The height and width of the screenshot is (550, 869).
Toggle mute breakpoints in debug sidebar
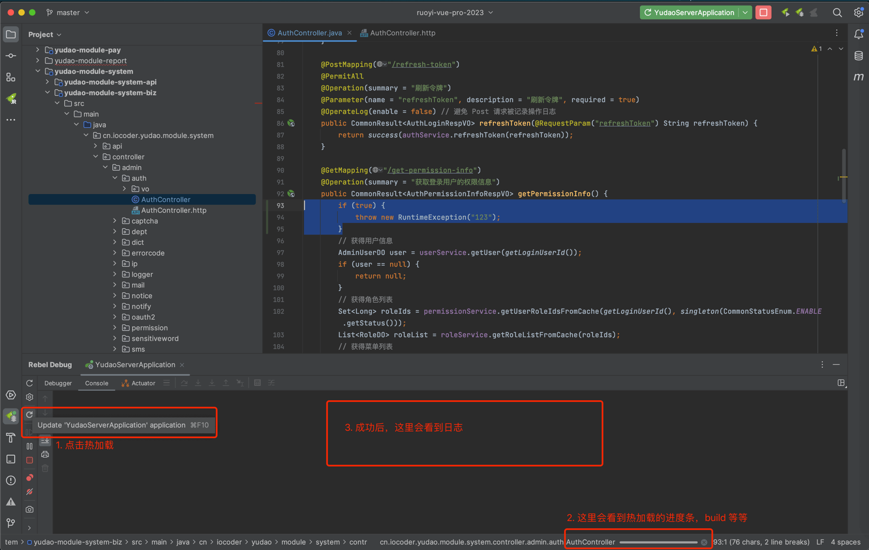[x=29, y=492]
